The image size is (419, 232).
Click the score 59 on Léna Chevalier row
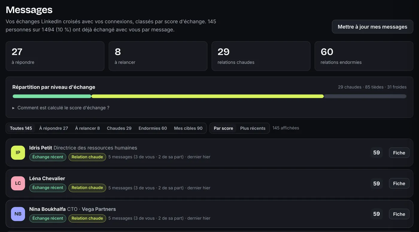[x=377, y=184]
